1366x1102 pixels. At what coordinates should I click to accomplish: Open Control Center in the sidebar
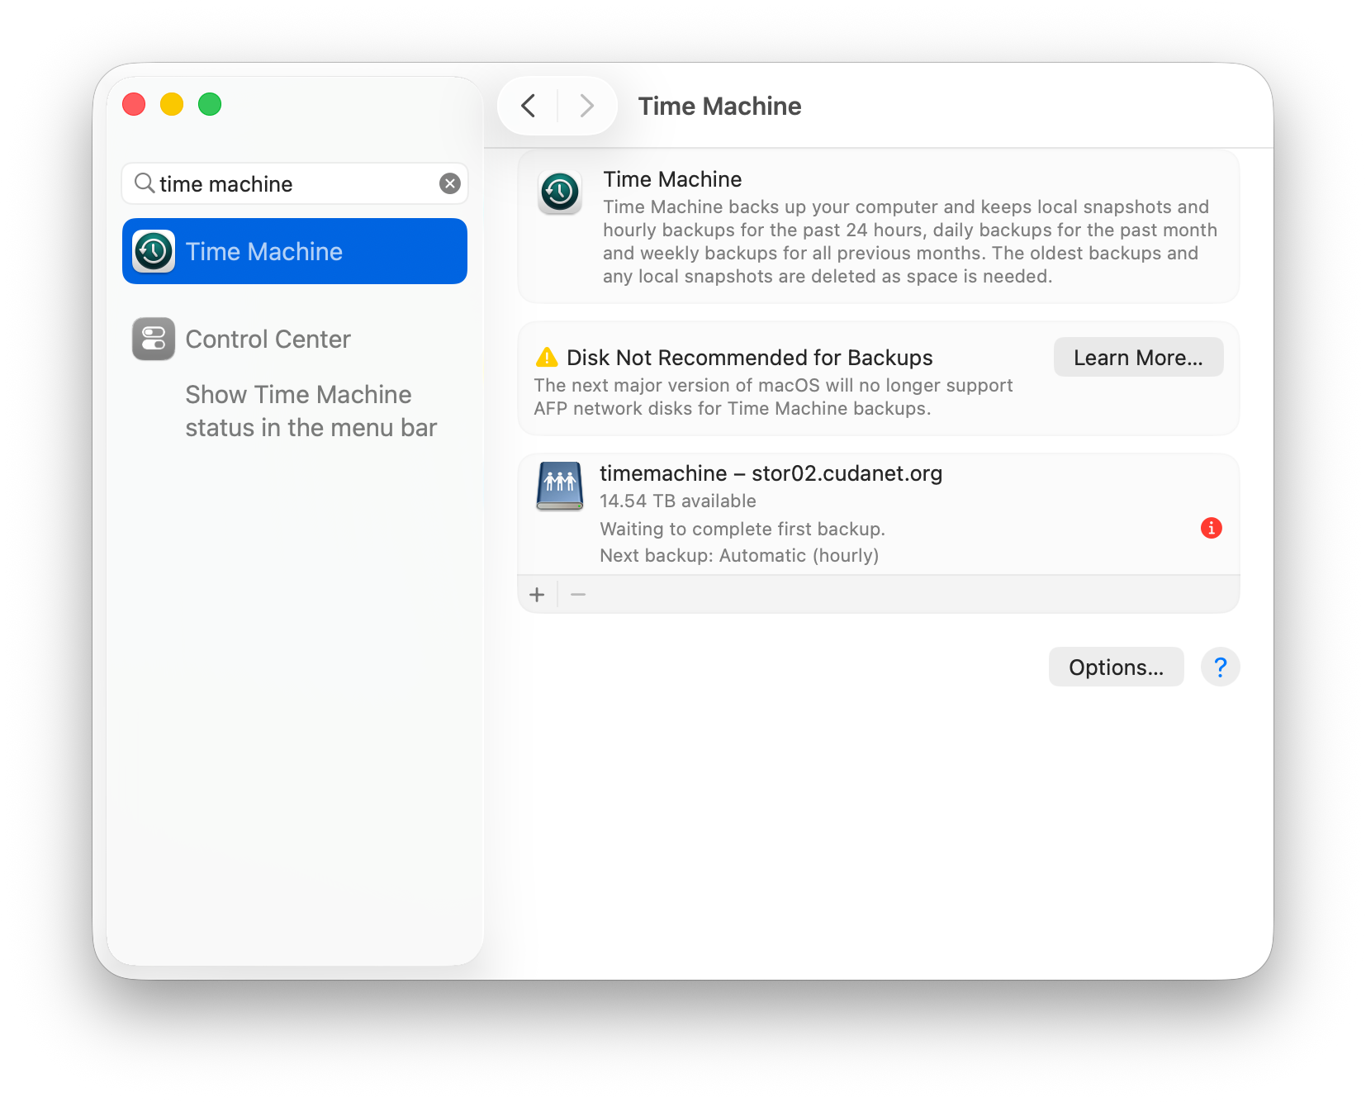pos(295,339)
